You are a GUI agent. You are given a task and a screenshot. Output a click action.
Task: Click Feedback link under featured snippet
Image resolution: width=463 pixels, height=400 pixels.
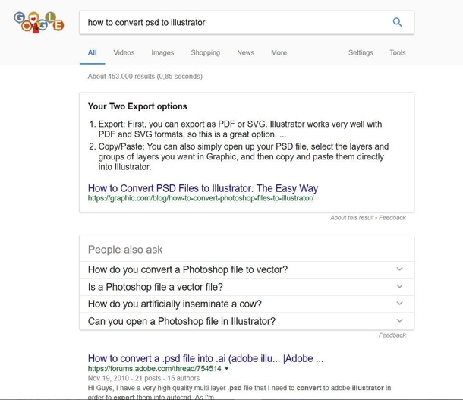[392, 218]
